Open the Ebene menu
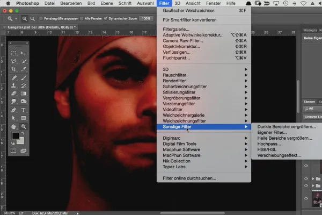This screenshot has width=322, height=215. (107, 3)
